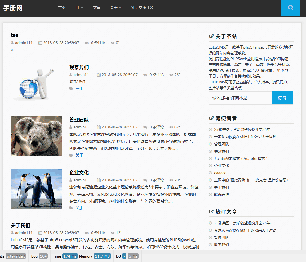The height and width of the screenshot is (262, 306).
Task: Expand the TT dropdown menu
Action: point(79,8)
